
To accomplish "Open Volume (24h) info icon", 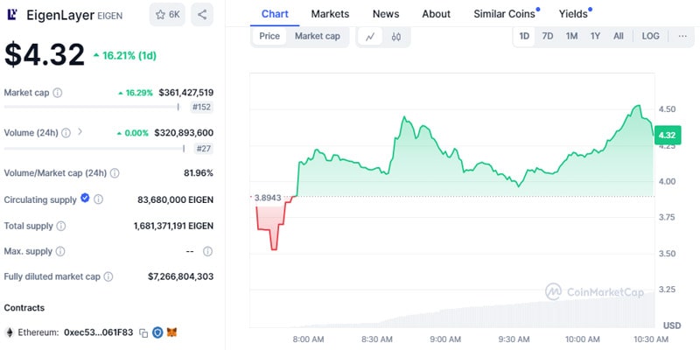I will [x=66, y=133].
